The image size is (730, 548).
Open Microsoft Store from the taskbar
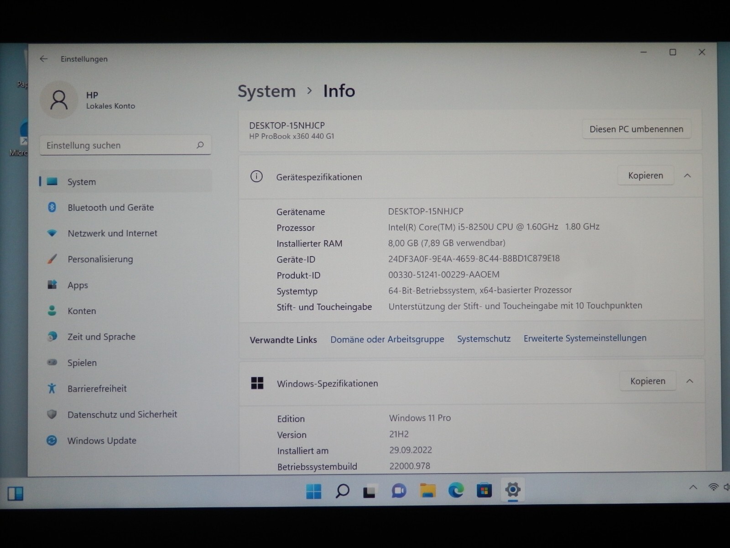(484, 490)
